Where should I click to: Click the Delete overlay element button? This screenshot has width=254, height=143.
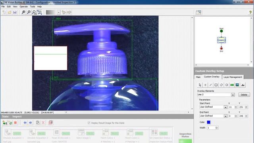click(244, 95)
